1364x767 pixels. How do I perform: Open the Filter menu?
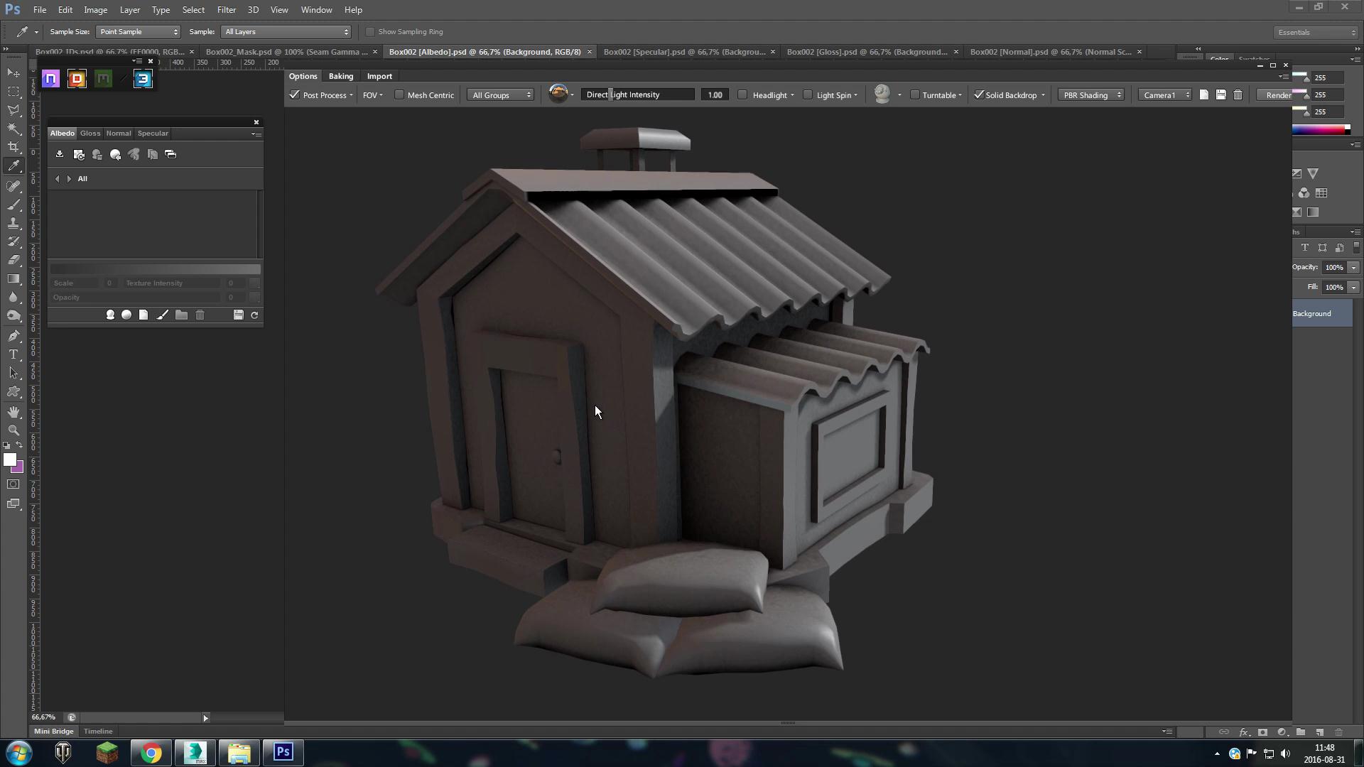pos(226,10)
